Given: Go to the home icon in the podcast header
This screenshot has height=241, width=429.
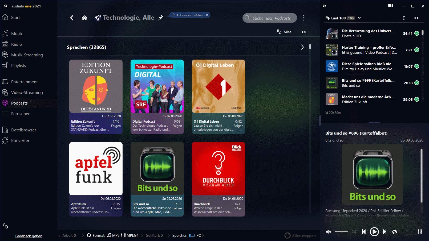Looking at the screenshot, I should click(x=84, y=18).
